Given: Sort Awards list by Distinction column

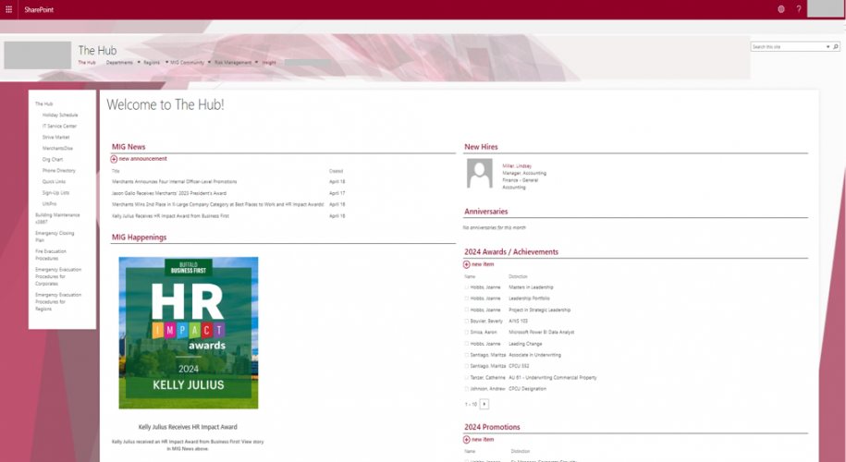Looking at the screenshot, I should tap(518, 276).
